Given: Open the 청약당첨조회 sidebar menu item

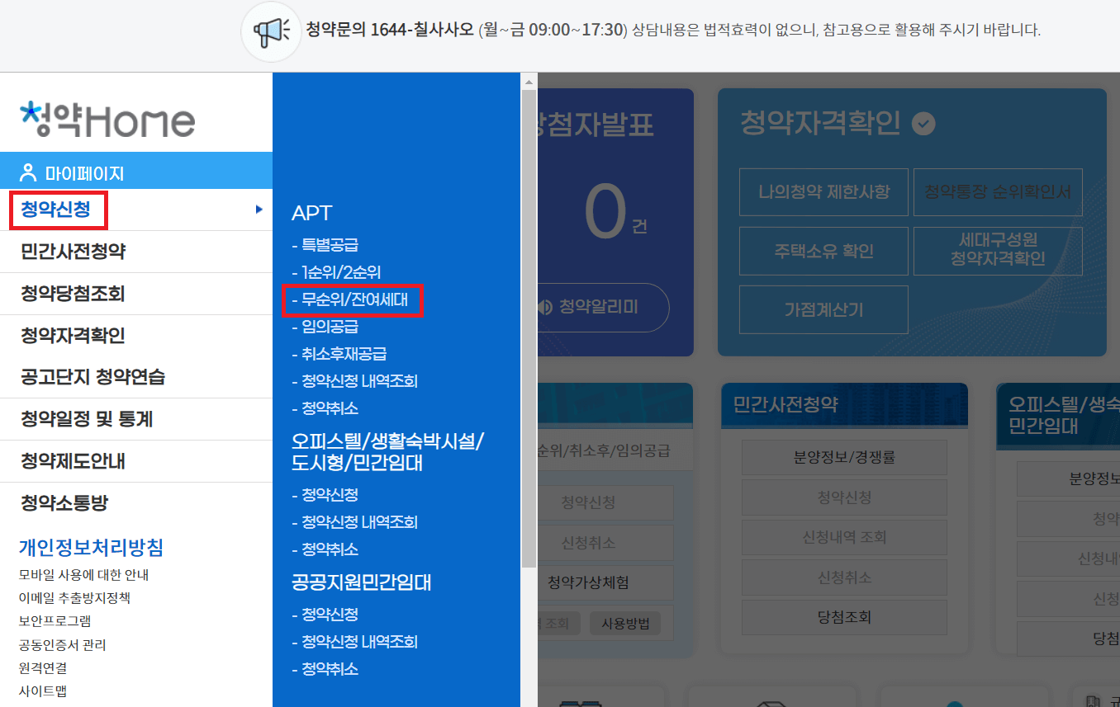Looking at the screenshot, I should pyautogui.click(x=73, y=294).
